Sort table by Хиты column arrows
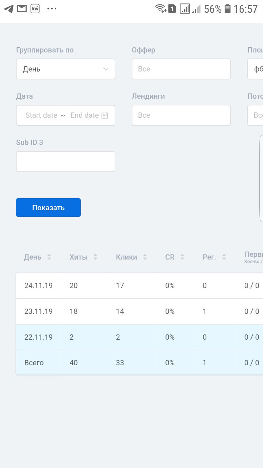 (x=95, y=257)
